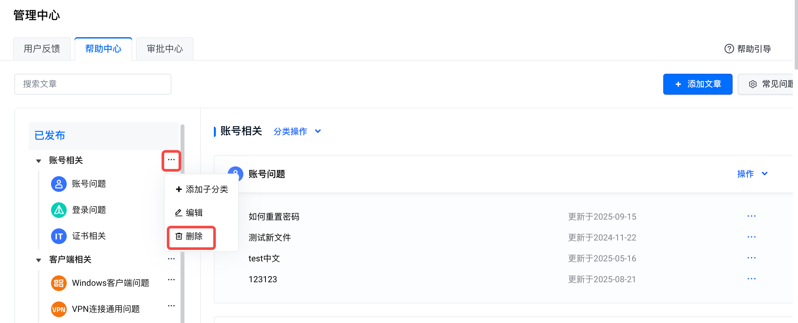Open more options for VPN连接通用问题
This screenshot has width=798, height=323.
pyautogui.click(x=171, y=306)
